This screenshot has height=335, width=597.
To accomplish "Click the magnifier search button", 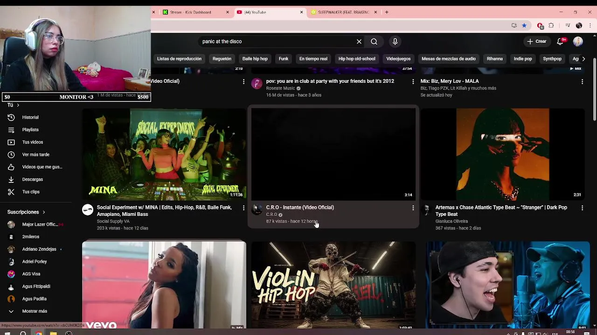I will (374, 41).
